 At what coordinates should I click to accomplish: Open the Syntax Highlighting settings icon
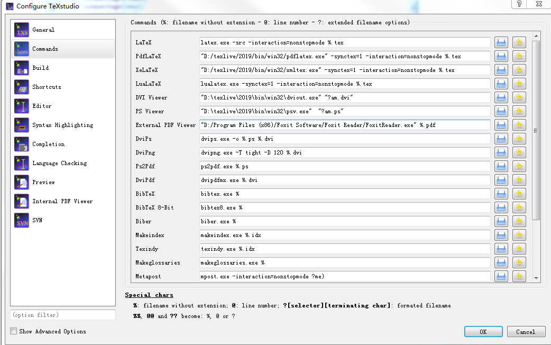tap(21, 125)
